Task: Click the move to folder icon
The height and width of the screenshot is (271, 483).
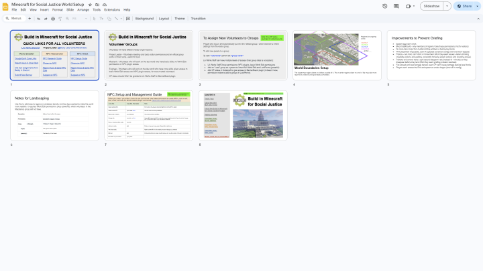Action: click(x=97, y=5)
